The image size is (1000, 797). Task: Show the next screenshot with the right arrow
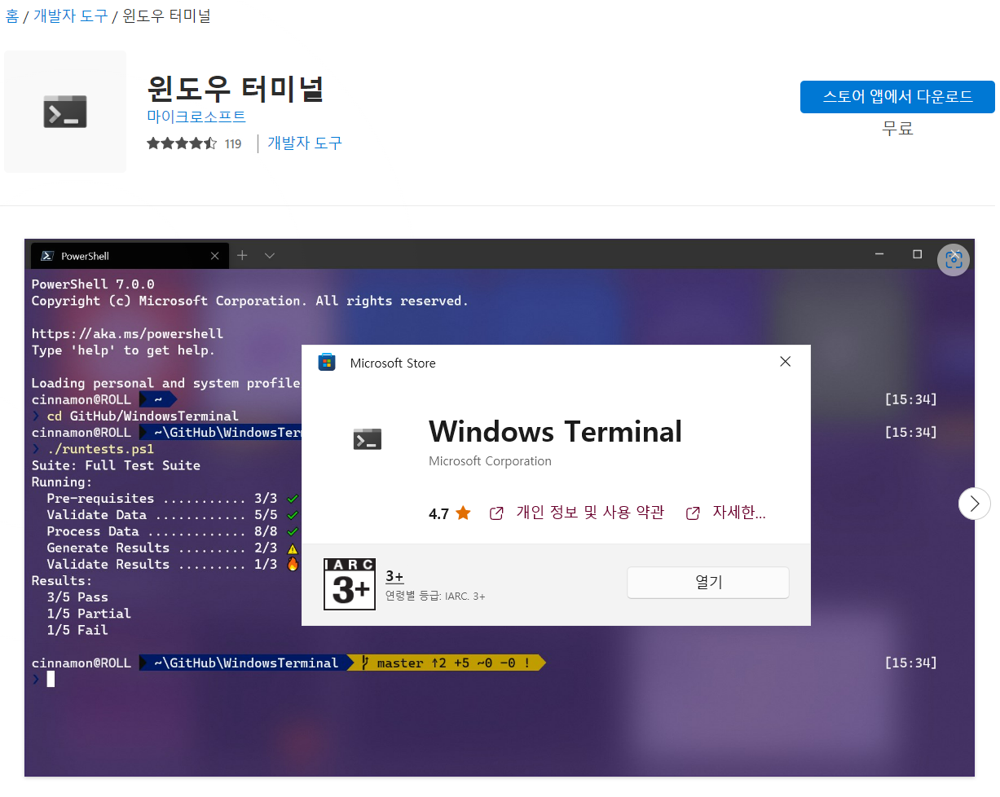(x=975, y=504)
